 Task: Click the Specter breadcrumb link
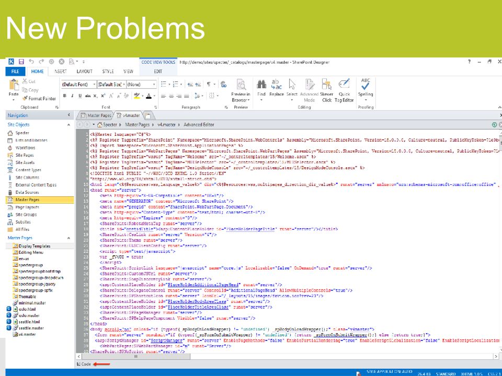(x=110, y=125)
